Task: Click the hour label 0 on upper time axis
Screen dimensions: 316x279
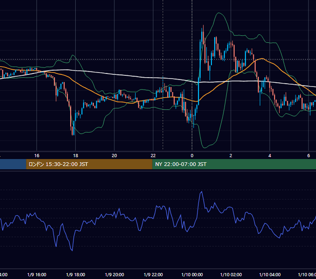Action: tap(192, 156)
